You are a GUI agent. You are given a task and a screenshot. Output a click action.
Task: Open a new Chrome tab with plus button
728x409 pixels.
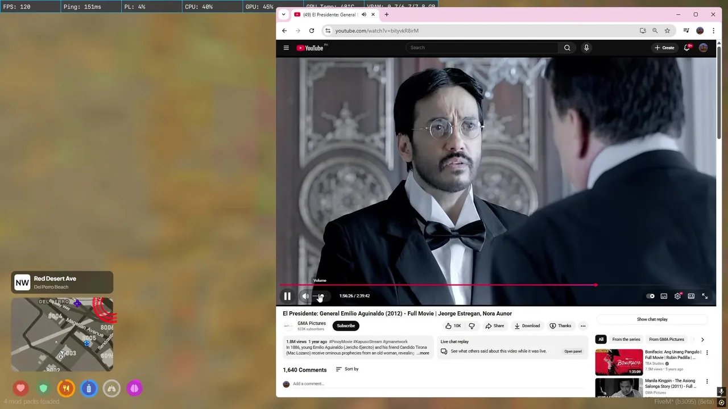(x=387, y=15)
